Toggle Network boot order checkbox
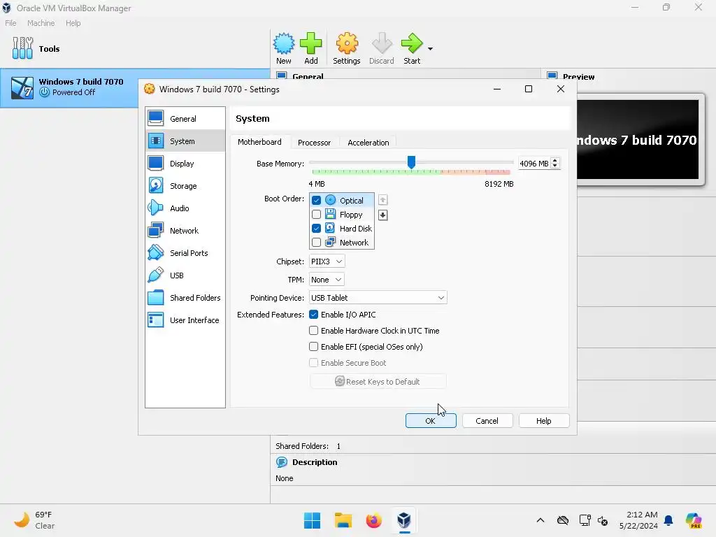716x537 pixels. pyautogui.click(x=316, y=243)
